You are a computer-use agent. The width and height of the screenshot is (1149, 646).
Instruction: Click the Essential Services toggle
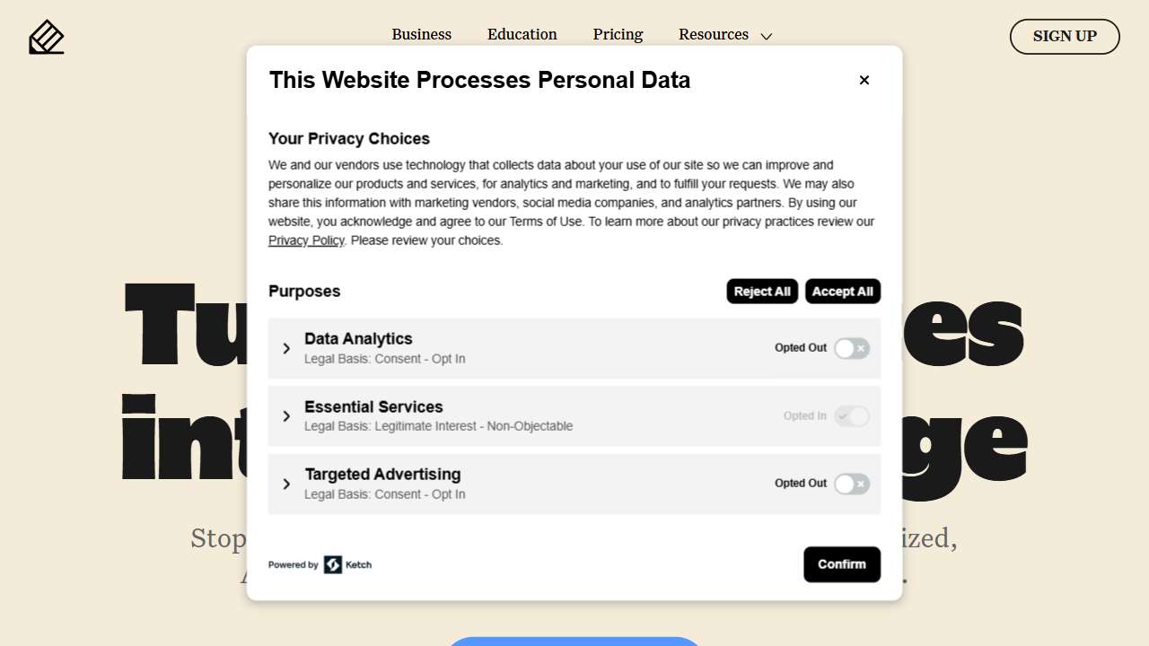[x=851, y=416]
